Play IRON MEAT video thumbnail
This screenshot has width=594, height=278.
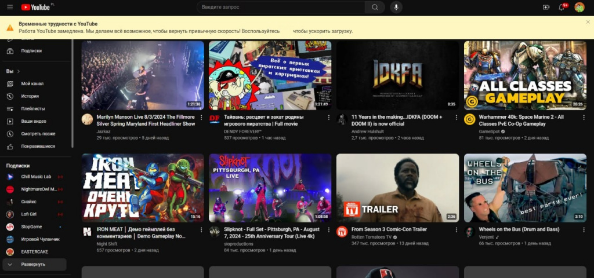143,188
